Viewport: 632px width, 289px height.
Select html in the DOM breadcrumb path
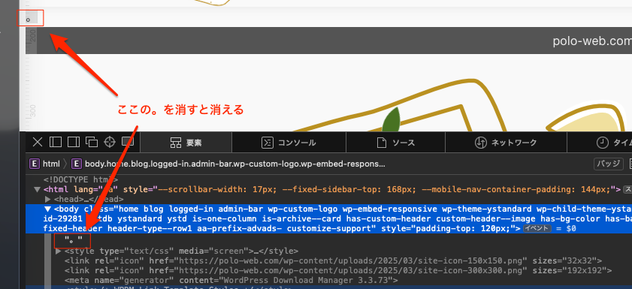pyautogui.click(x=44, y=164)
